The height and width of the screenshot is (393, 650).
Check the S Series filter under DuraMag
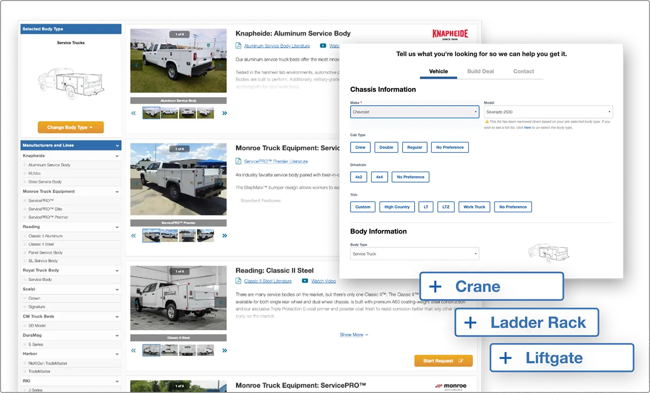(x=25, y=344)
